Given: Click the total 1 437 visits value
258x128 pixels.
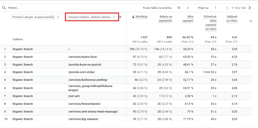Looking at the screenshot, I should (144, 37).
